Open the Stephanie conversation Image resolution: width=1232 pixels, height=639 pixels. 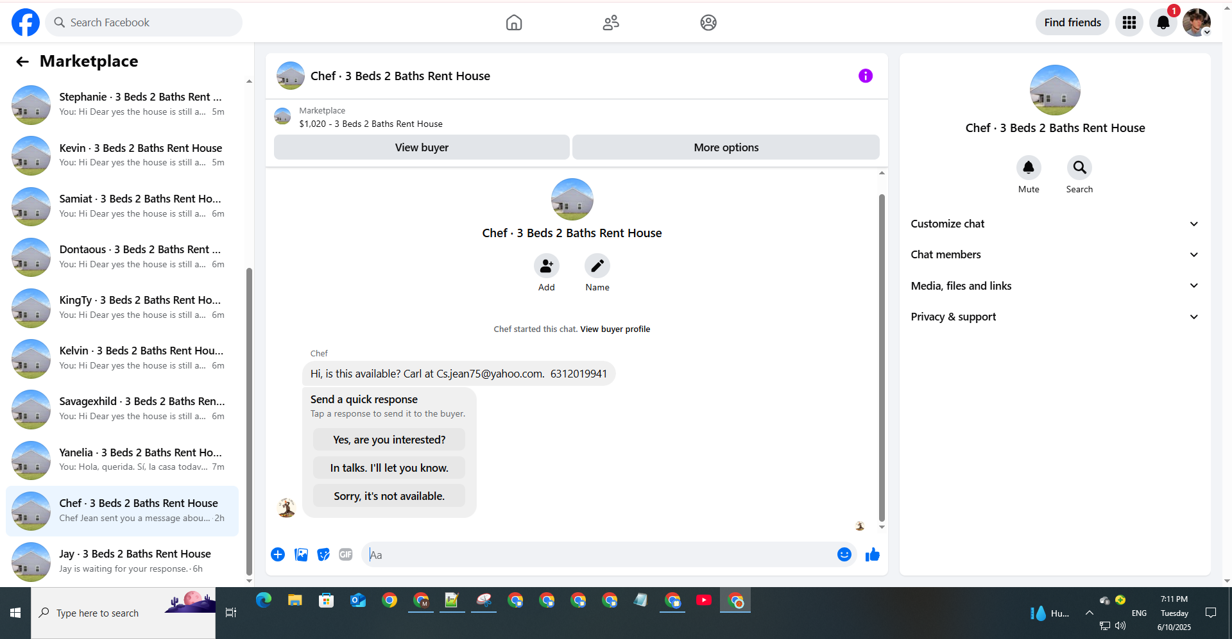(x=122, y=104)
